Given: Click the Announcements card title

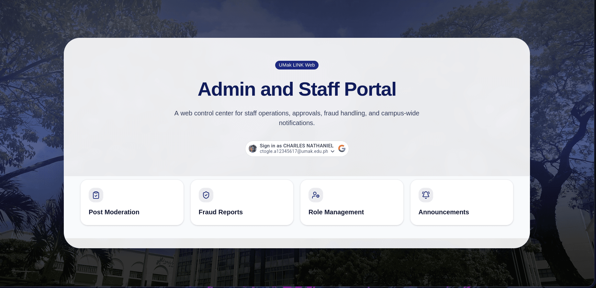Looking at the screenshot, I should point(444,212).
